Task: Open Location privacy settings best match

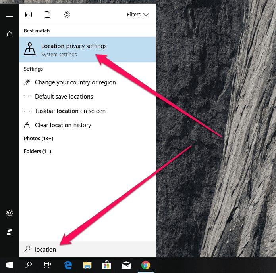Action: [87, 50]
